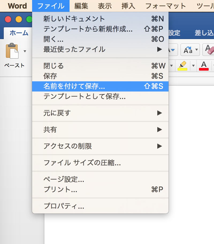Click ファイル サイズの圧縮 menu item
This screenshot has height=244, width=214.
pos(82,163)
